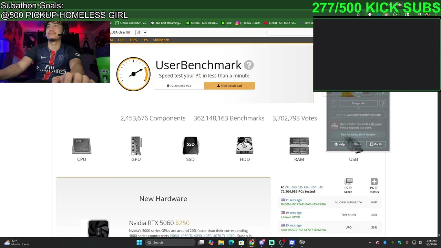Click Dark Reader Help button
Viewport: 441px width, 248px height.
pos(340,144)
